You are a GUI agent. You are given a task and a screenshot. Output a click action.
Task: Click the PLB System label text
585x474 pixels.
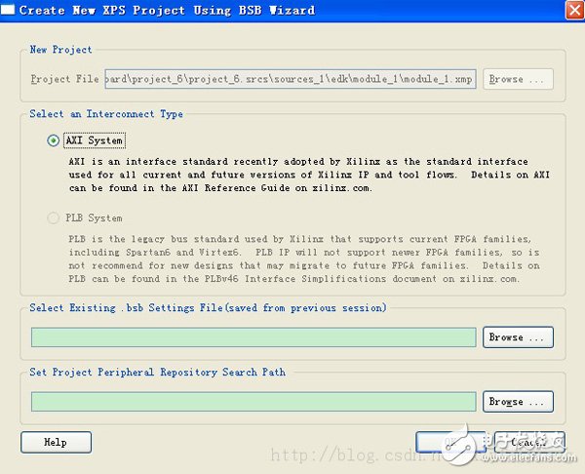click(x=95, y=217)
